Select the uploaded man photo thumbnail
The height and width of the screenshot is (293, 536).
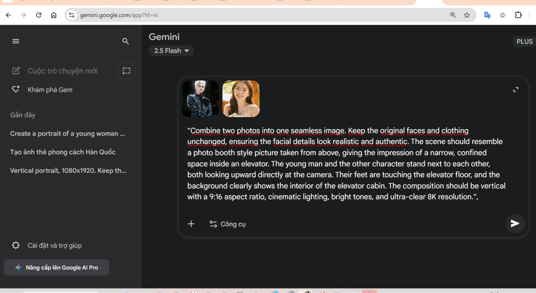tap(200, 99)
